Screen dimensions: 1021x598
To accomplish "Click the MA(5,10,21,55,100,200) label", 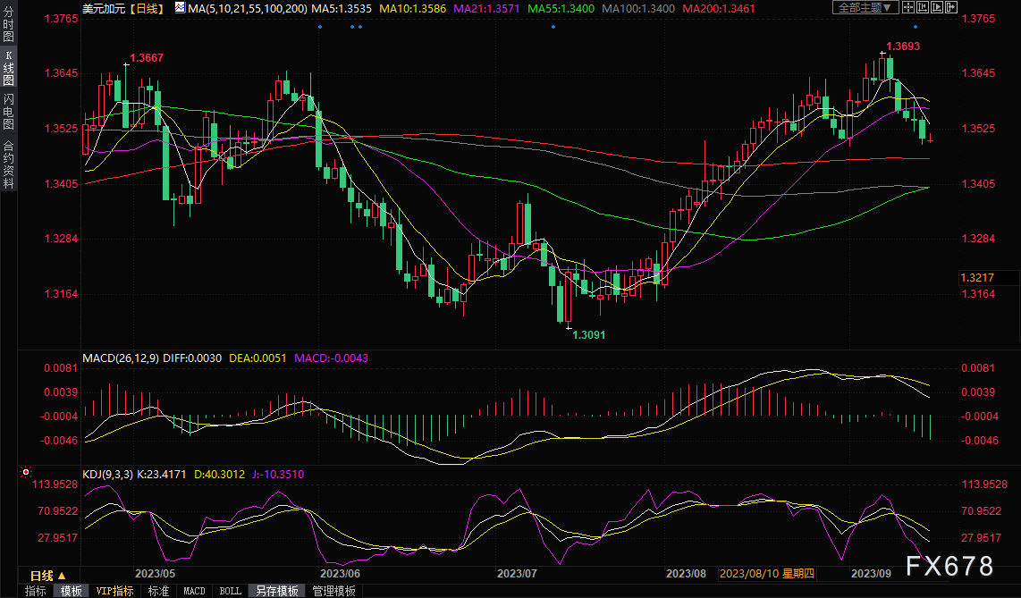I will click(x=248, y=8).
